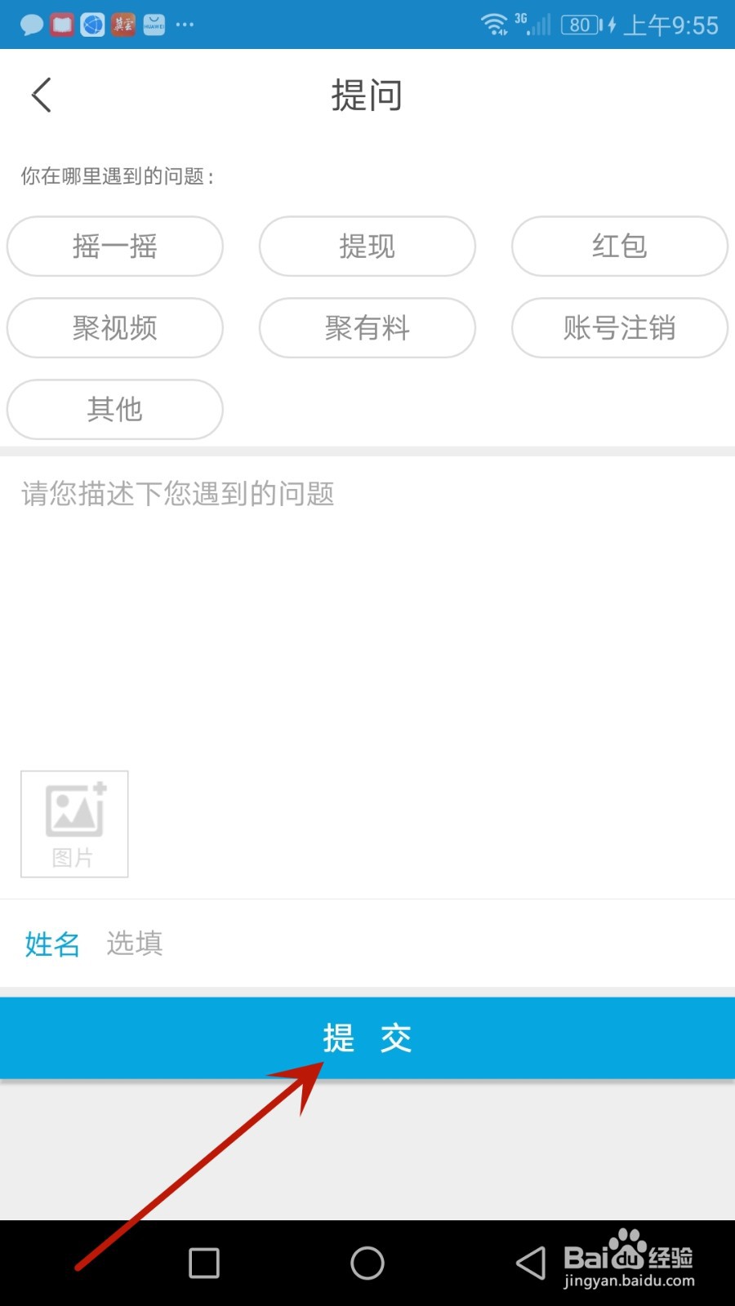Viewport: 735px width, 1306px height.
Task: Pick the 其他 category option
Action: click(115, 409)
